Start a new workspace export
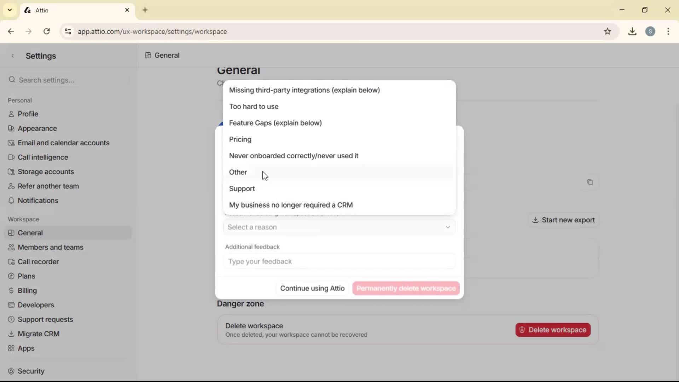This screenshot has height=382, width=679. (x=563, y=220)
